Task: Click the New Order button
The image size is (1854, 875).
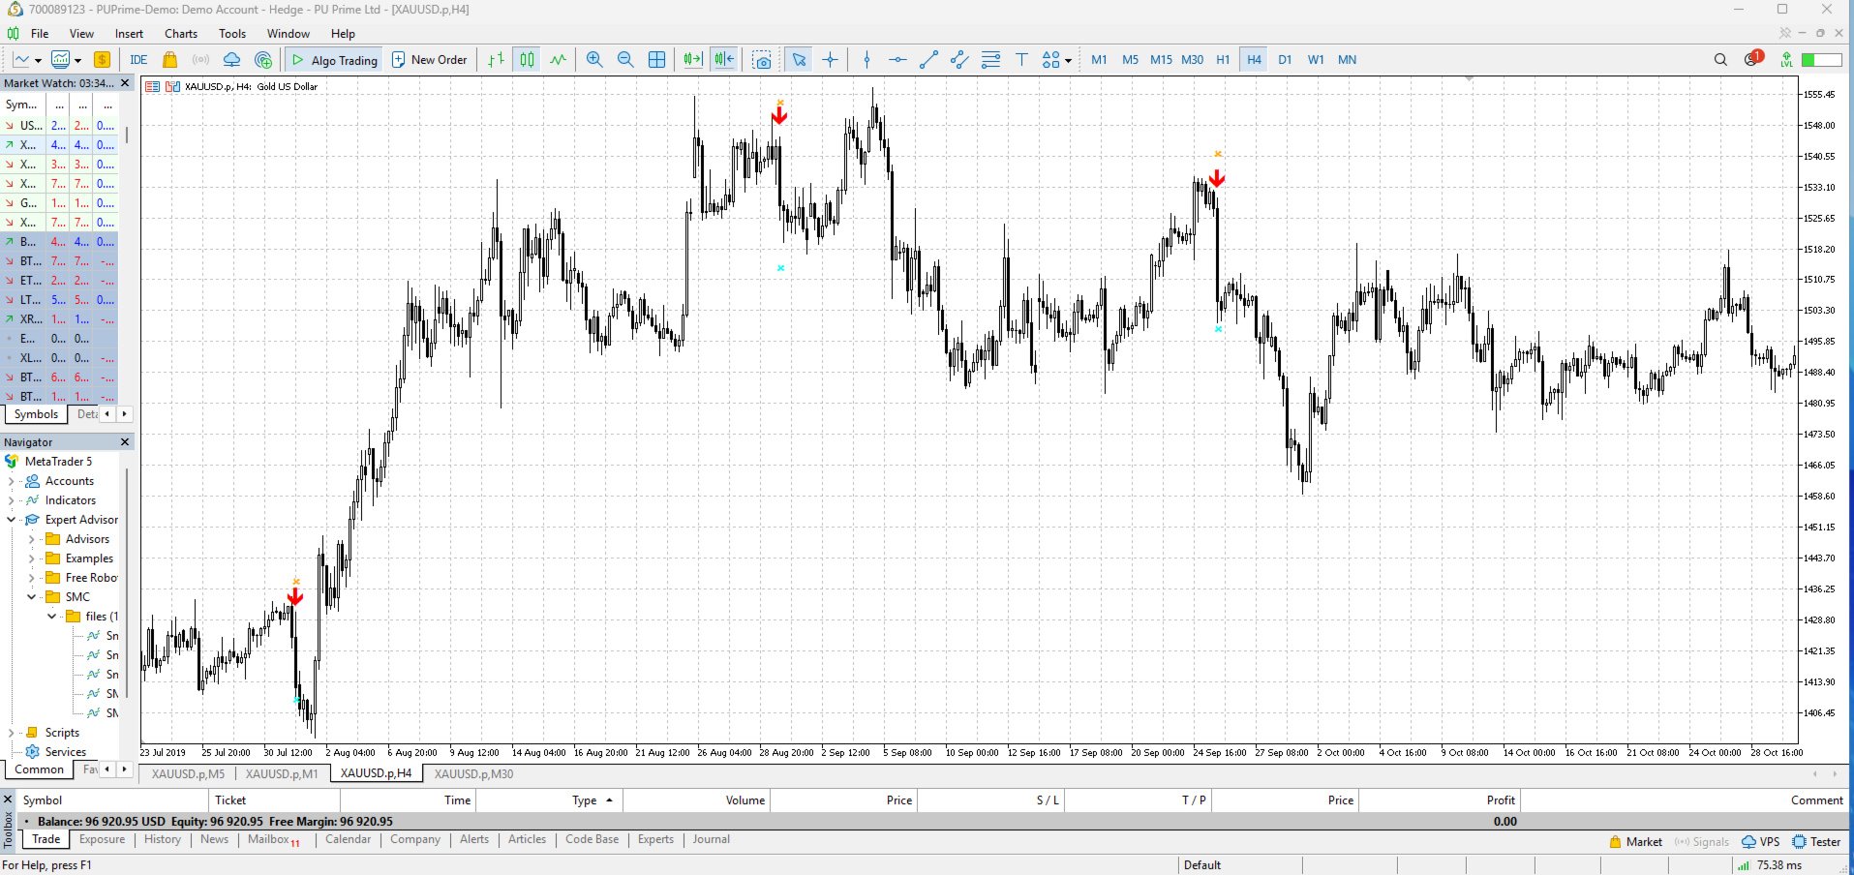Action: point(429,60)
